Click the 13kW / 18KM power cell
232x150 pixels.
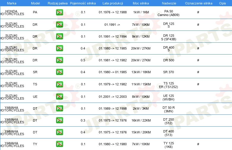coord(141,72)
